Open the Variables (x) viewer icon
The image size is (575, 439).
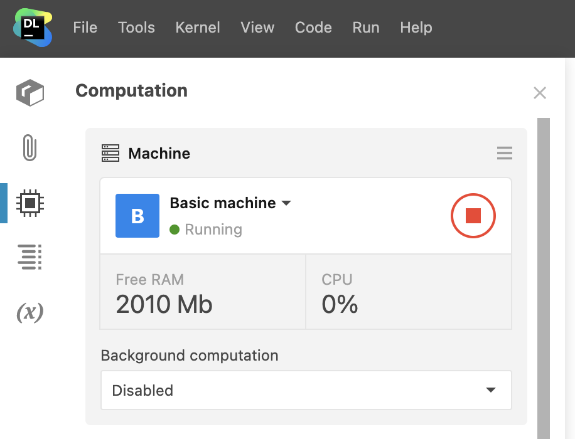click(30, 312)
